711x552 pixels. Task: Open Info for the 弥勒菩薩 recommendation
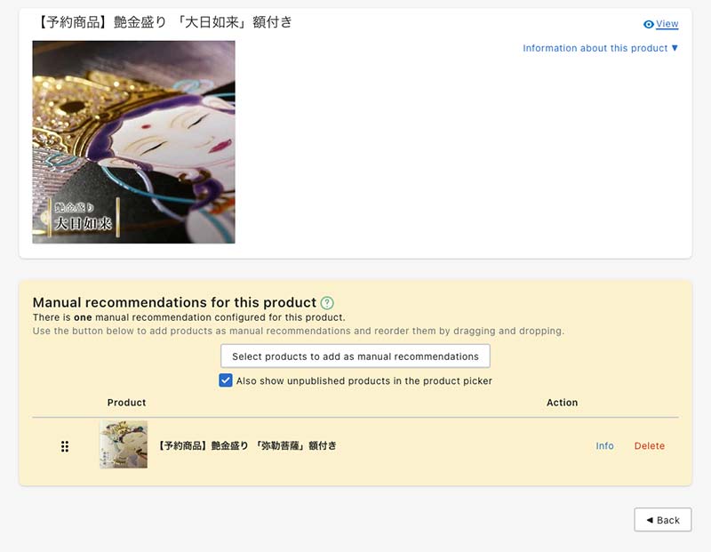click(604, 446)
